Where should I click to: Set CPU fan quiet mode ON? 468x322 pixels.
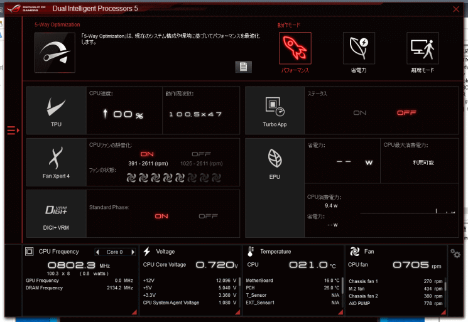pyautogui.click(x=147, y=154)
